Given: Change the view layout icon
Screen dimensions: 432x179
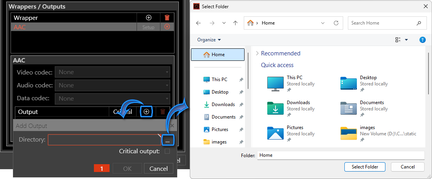Looking at the screenshot, I should (398, 40).
